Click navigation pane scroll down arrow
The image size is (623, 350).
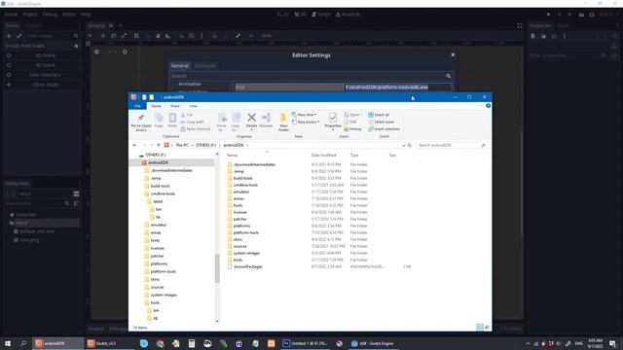pyautogui.click(x=217, y=321)
